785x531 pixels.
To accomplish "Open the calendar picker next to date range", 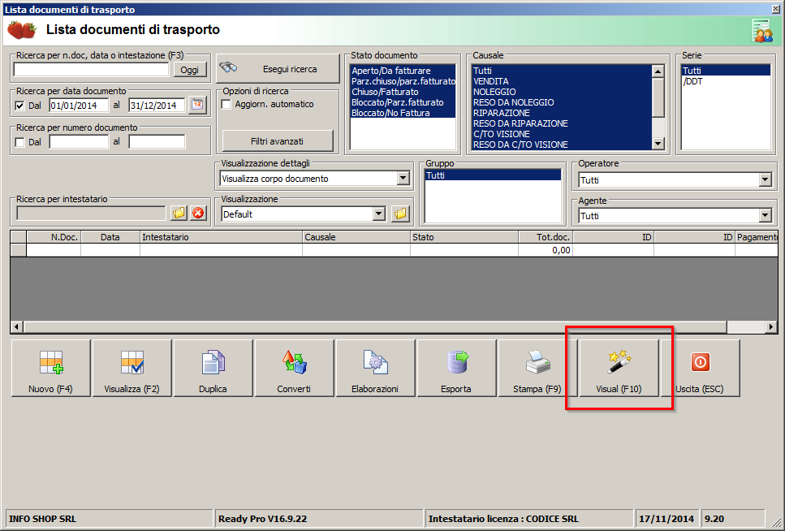I will (198, 106).
